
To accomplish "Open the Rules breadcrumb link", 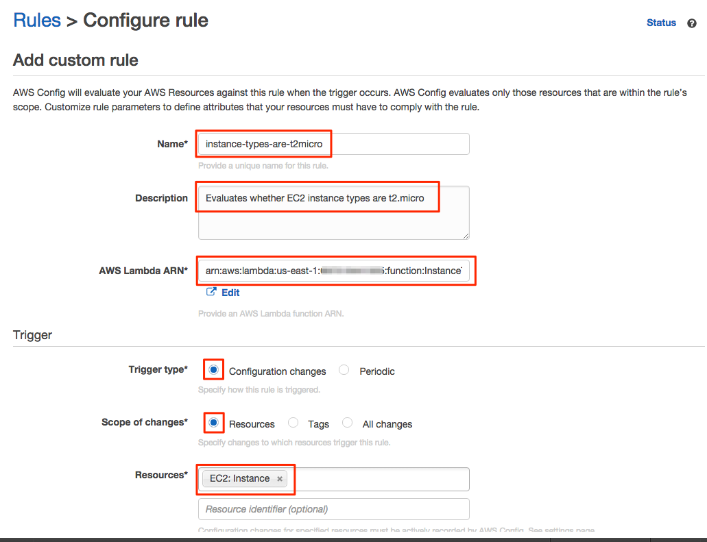I will point(37,20).
